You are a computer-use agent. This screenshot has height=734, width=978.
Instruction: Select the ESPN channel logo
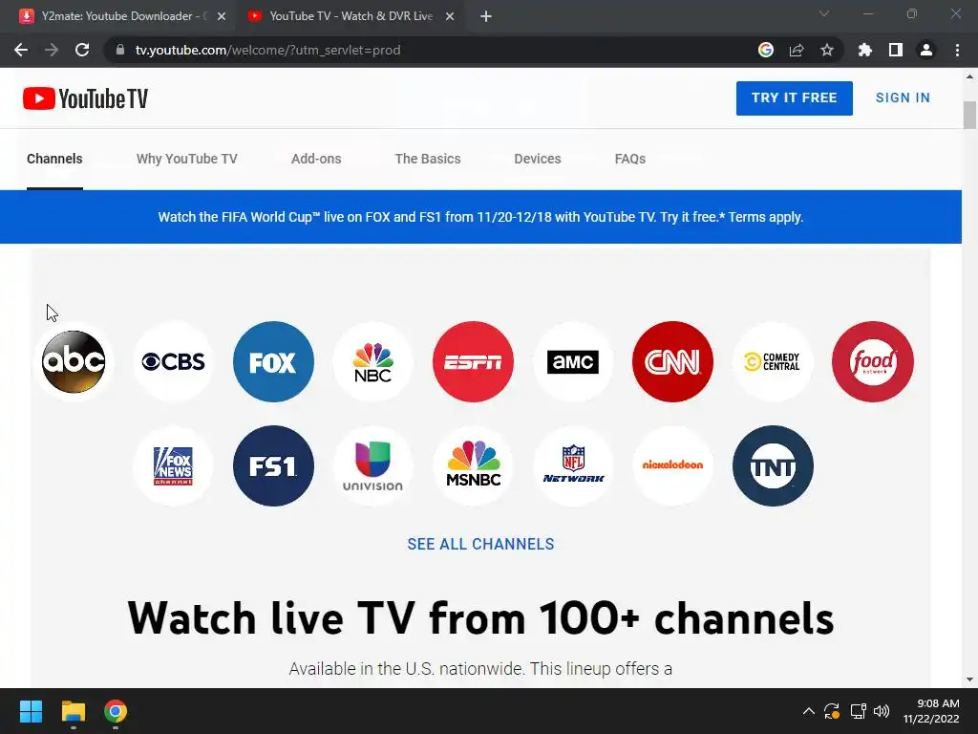473,362
